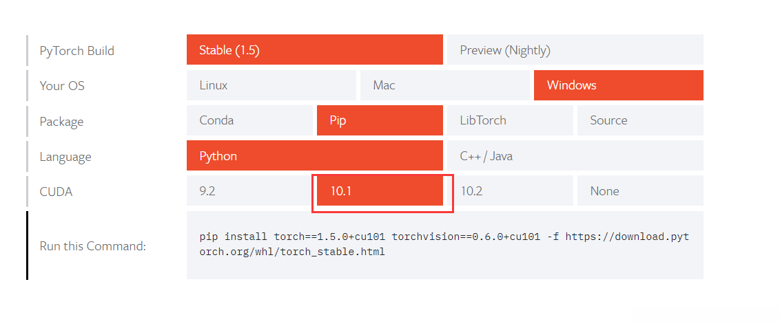Click the CUDA row label

point(56,192)
